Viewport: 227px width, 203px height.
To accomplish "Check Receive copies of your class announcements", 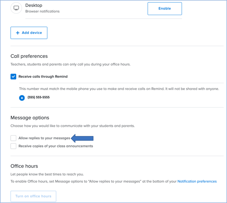I will (x=14, y=146).
